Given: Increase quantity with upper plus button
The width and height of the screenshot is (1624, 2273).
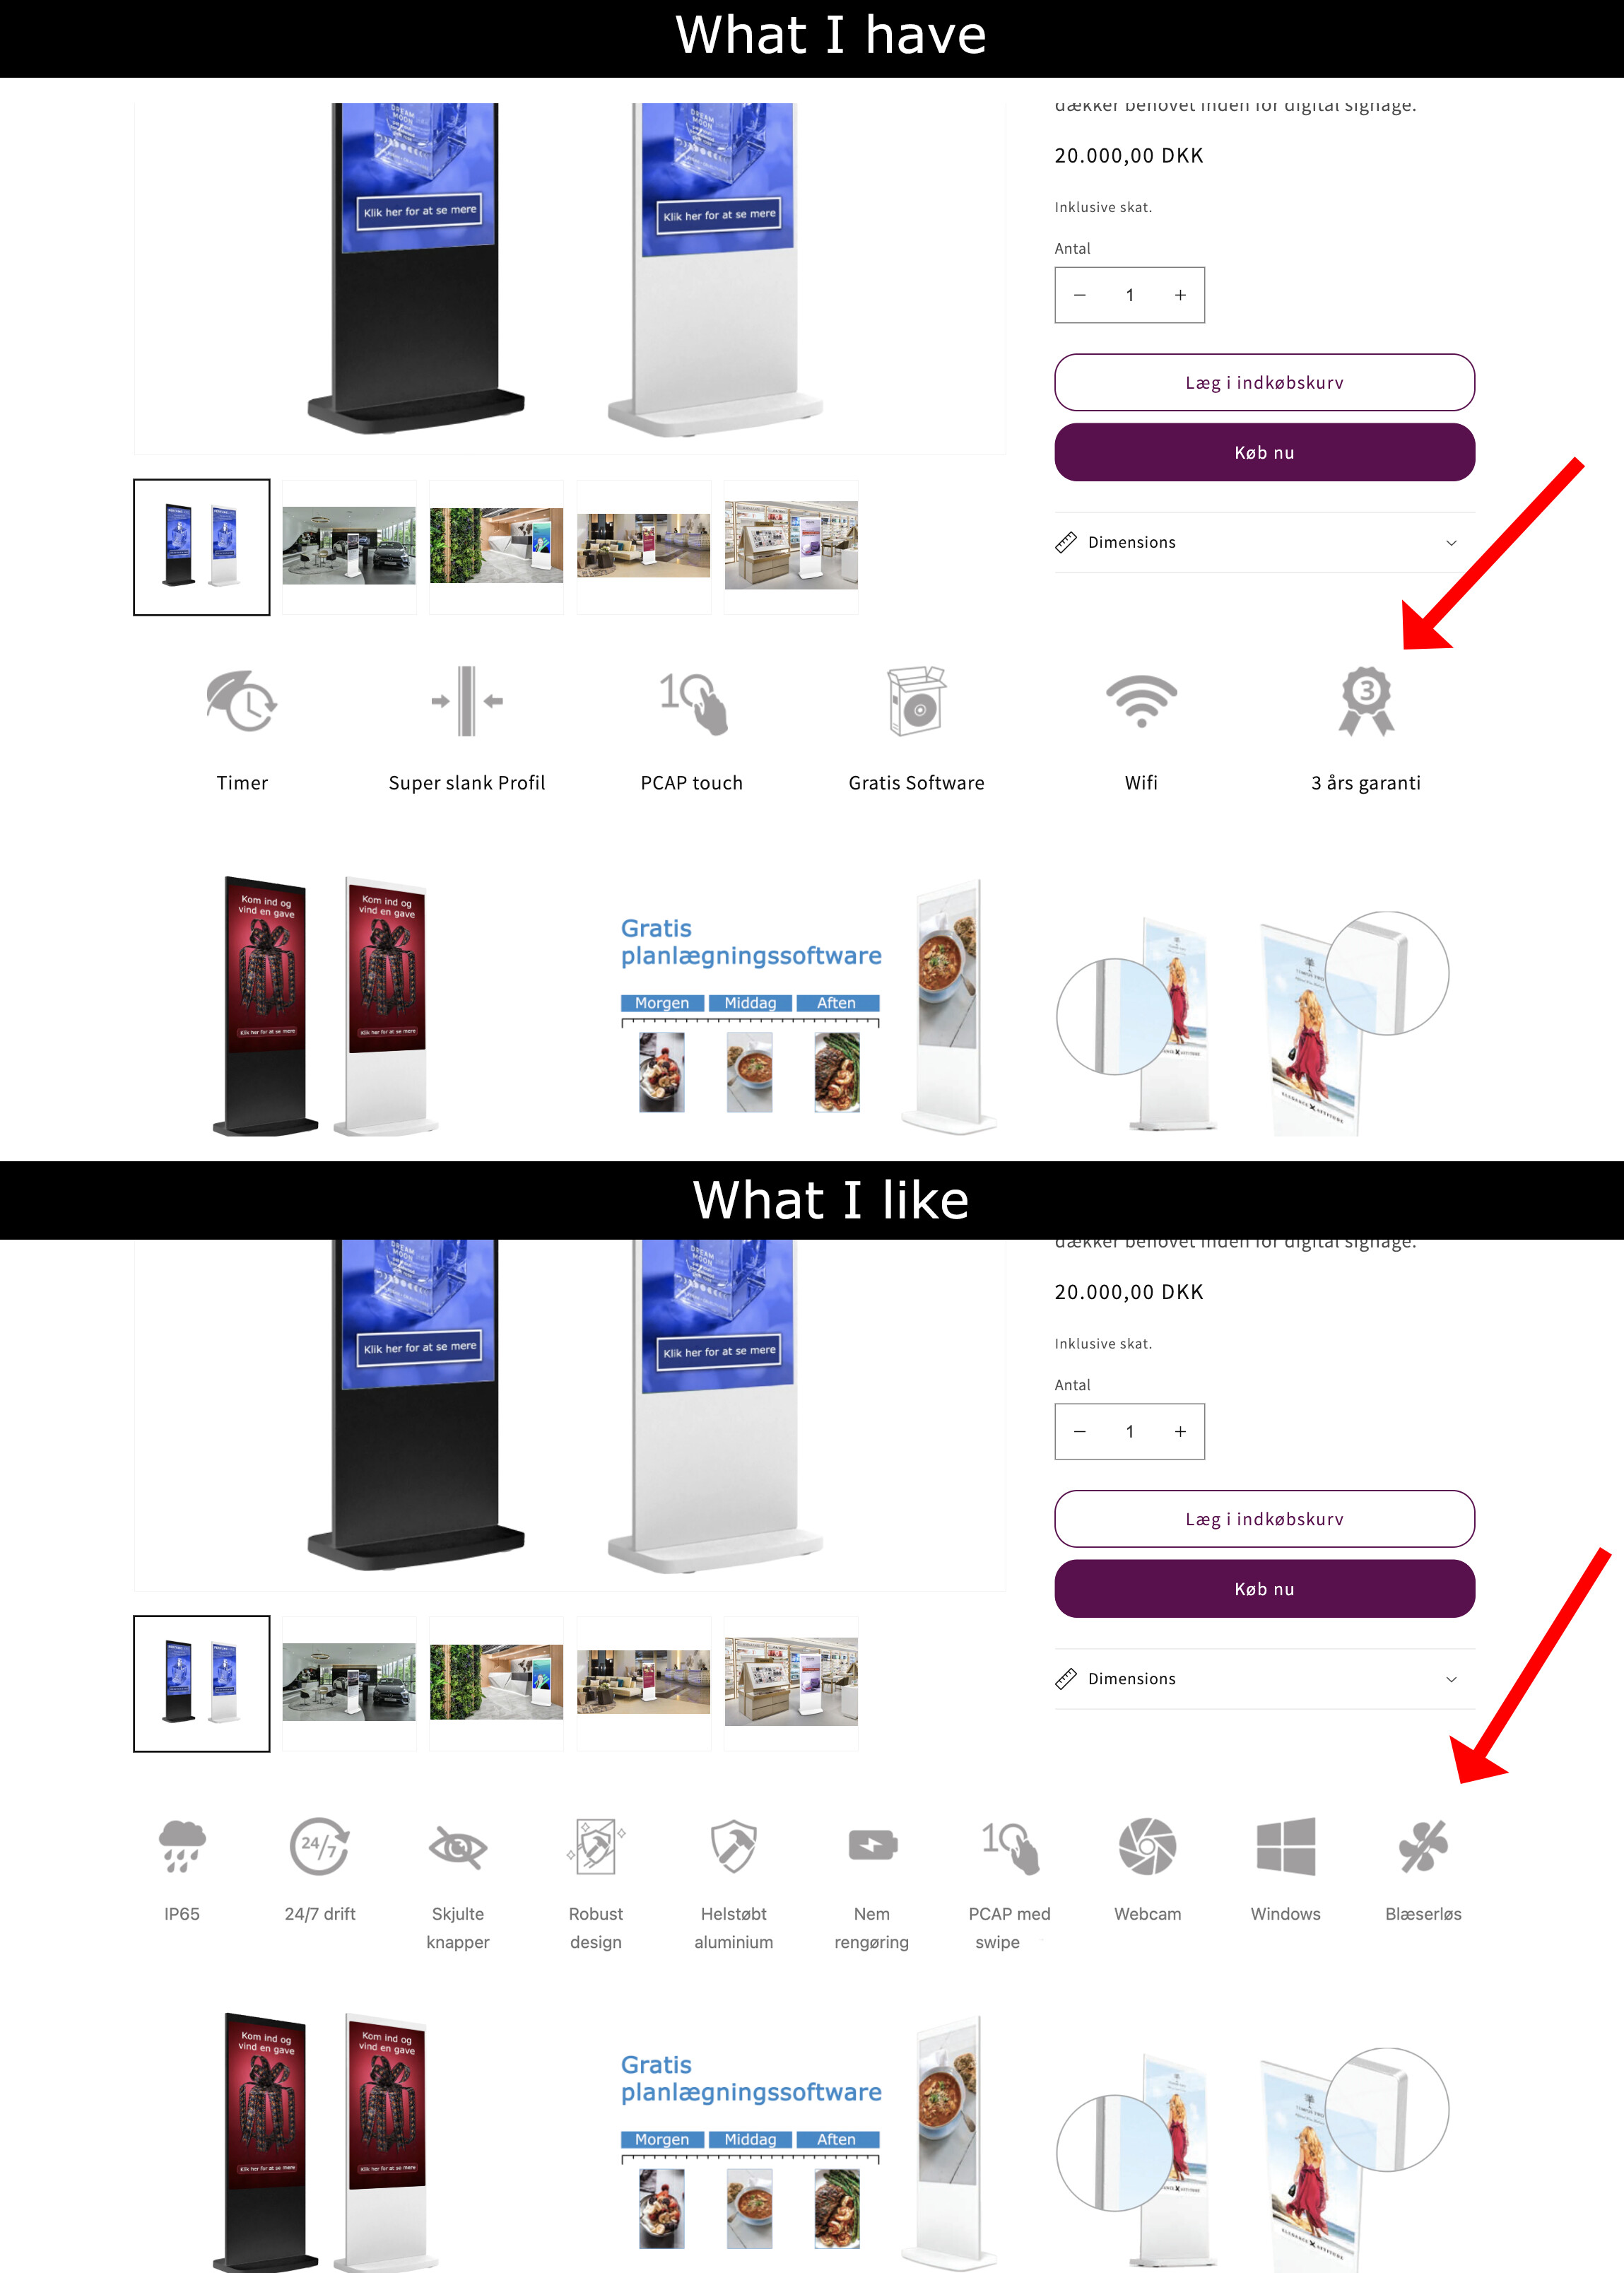Looking at the screenshot, I should pyautogui.click(x=1180, y=295).
